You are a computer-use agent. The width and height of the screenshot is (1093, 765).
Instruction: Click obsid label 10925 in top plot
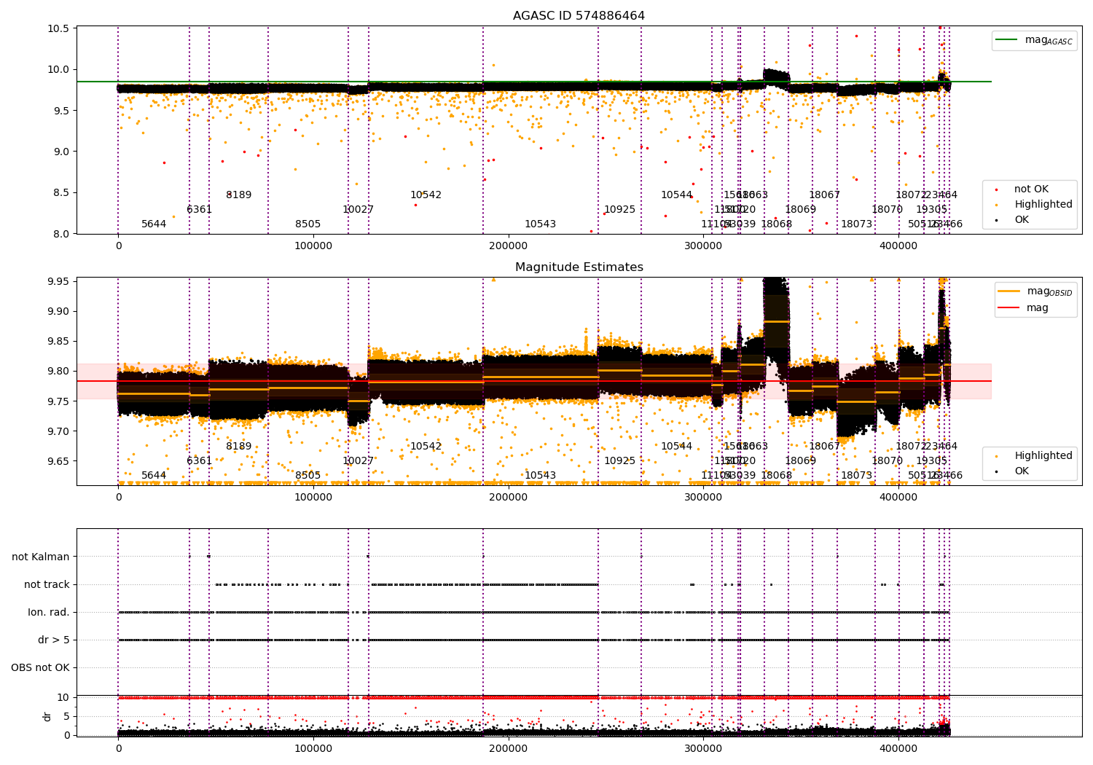[619, 209]
